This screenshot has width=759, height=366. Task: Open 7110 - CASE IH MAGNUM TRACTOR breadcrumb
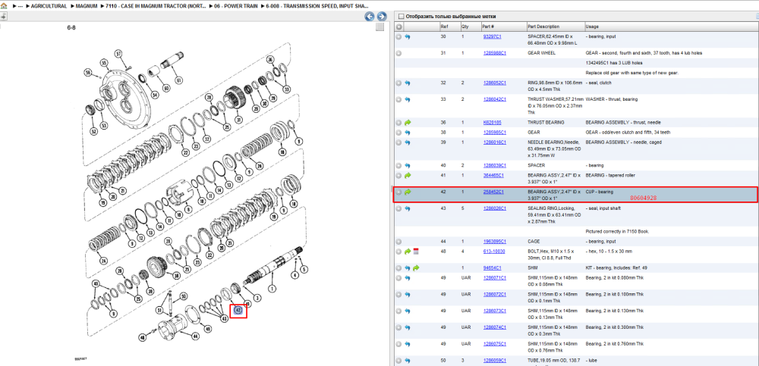pyautogui.click(x=156, y=6)
